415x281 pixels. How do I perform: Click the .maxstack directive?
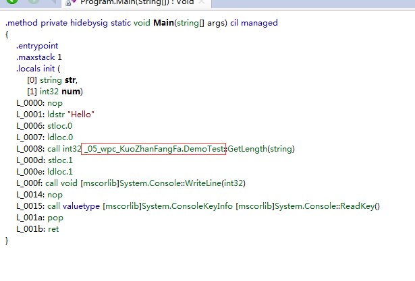(x=36, y=57)
